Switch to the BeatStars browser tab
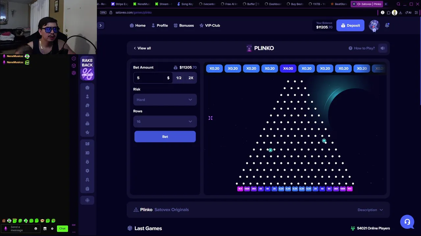 click(x=338, y=4)
